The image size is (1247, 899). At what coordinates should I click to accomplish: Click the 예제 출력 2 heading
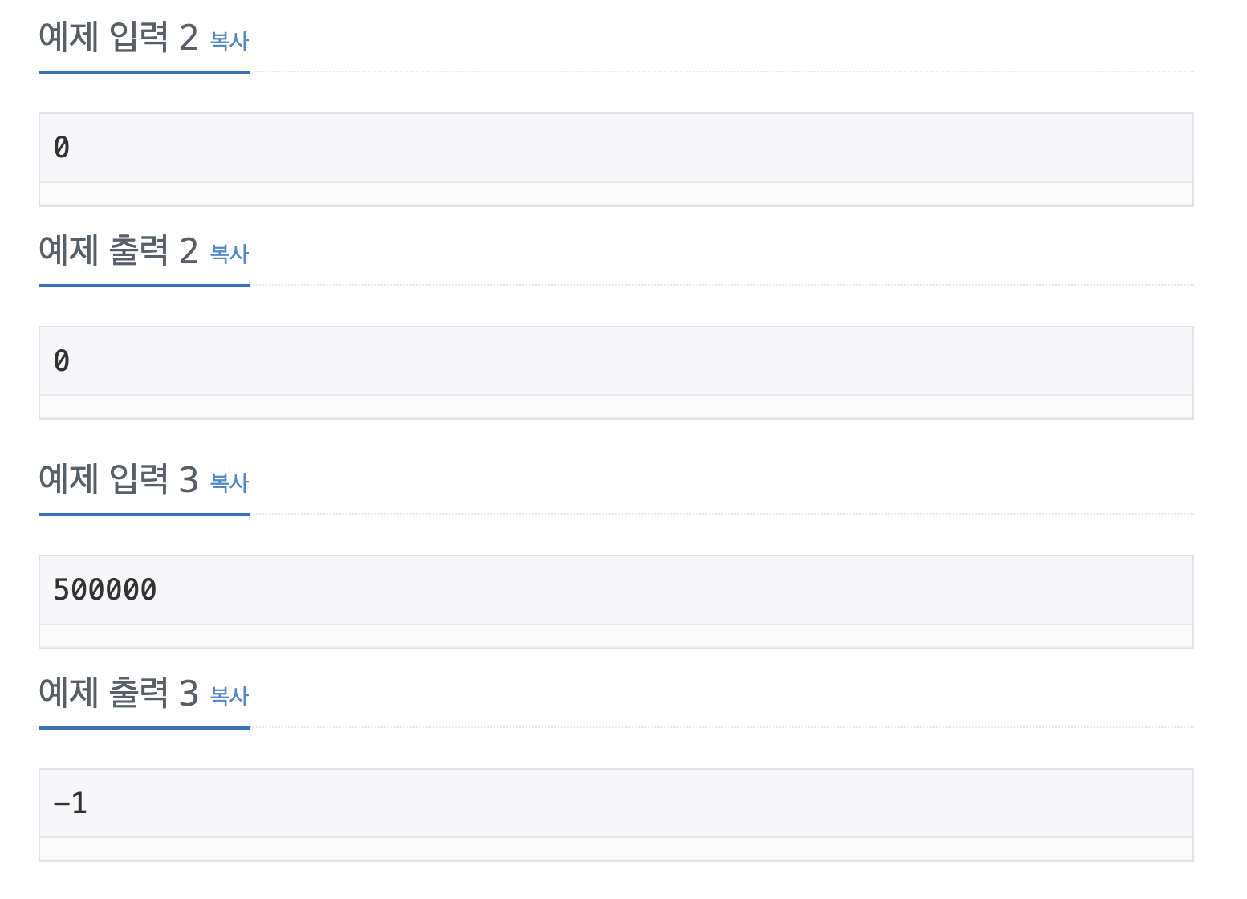click(x=119, y=251)
